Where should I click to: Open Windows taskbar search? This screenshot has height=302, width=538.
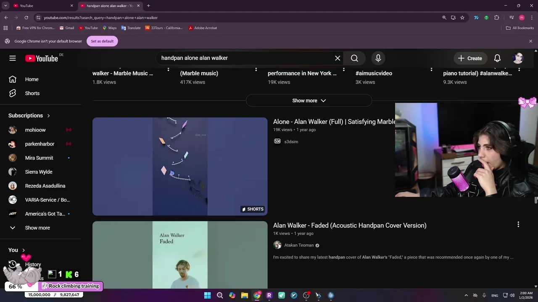click(220, 295)
